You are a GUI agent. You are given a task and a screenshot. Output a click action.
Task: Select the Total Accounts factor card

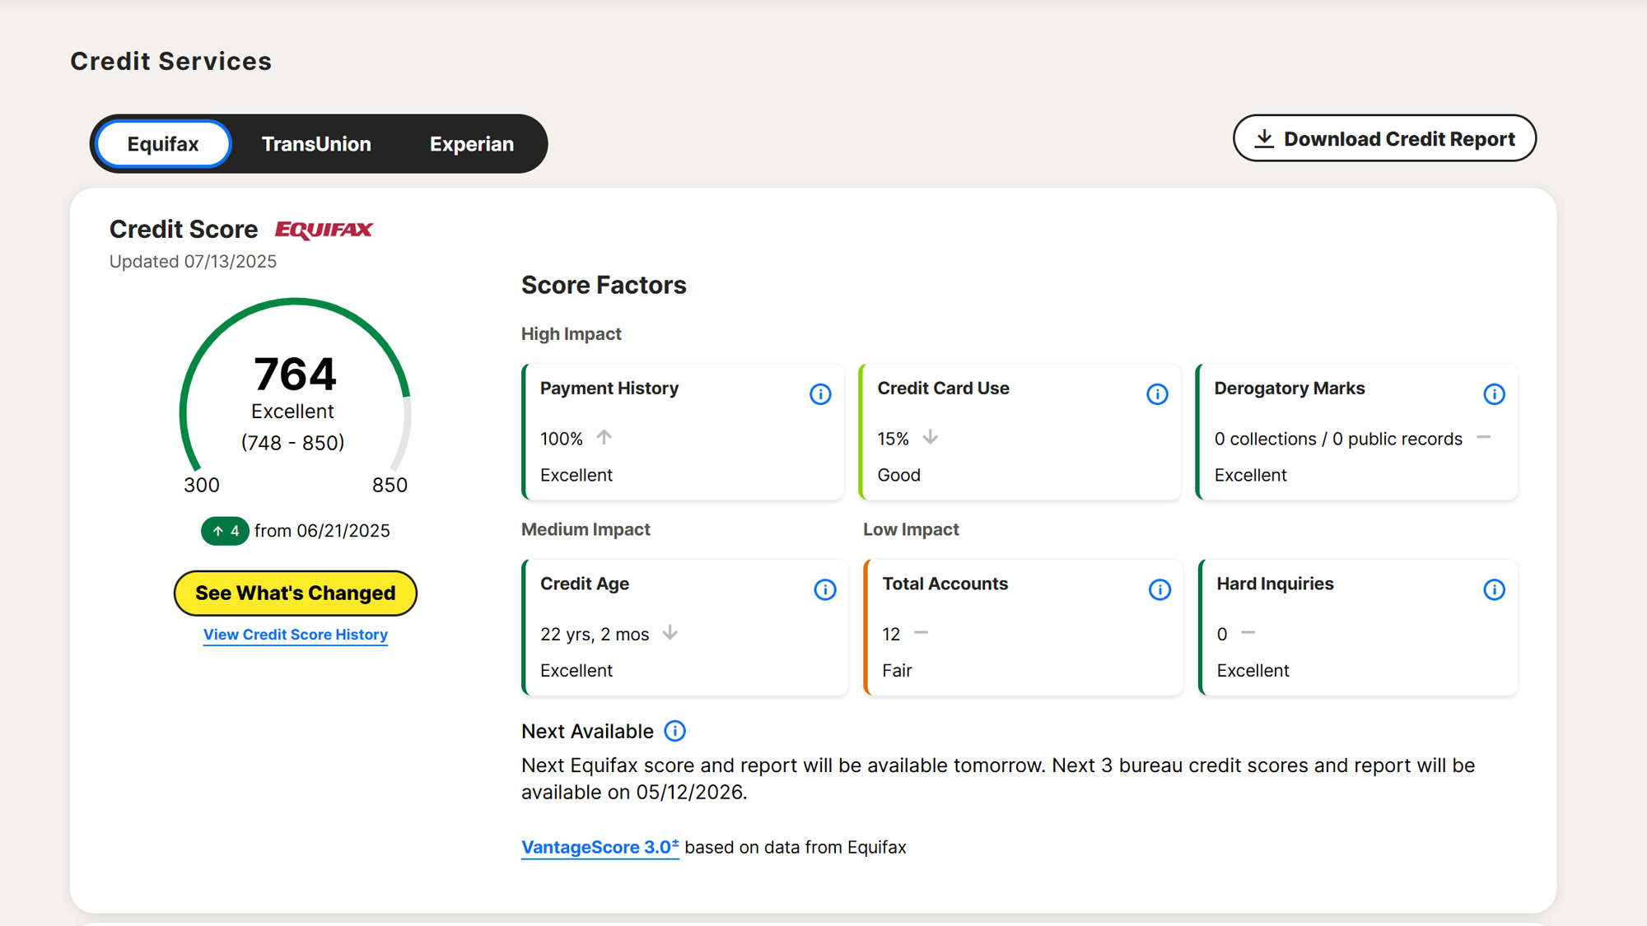(x=1021, y=642)
